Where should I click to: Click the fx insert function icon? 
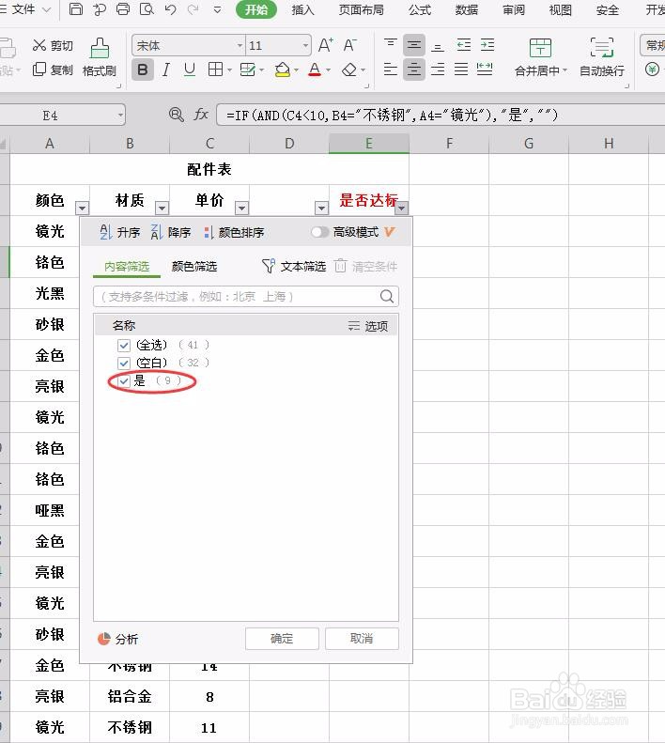click(201, 115)
